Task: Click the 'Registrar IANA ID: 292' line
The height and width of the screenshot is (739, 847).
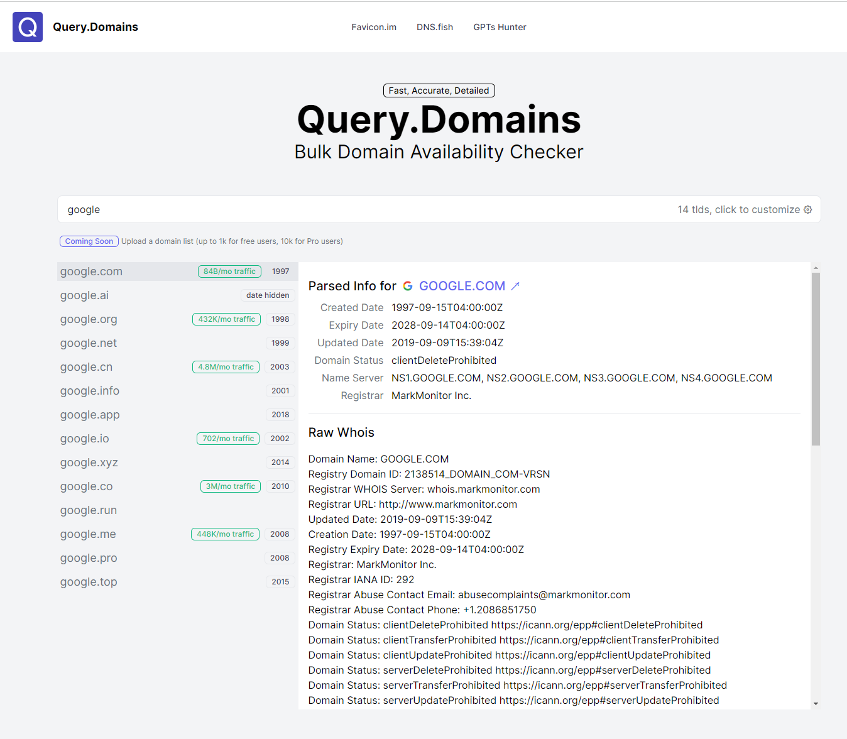Action: (x=361, y=579)
